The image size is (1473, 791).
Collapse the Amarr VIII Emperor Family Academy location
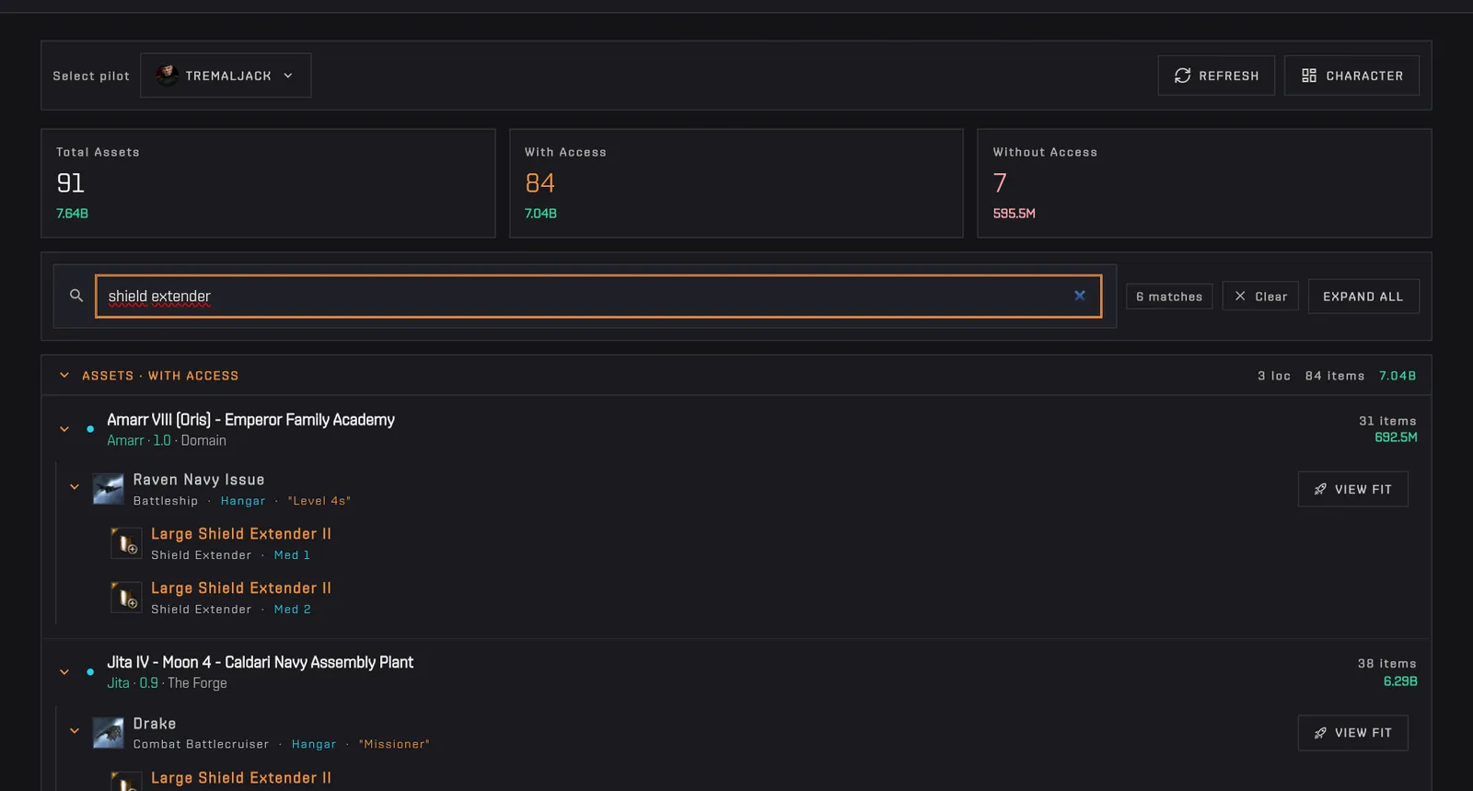pos(64,429)
